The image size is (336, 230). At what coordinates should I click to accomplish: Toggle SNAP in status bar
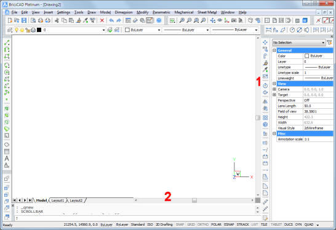tap(180, 224)
